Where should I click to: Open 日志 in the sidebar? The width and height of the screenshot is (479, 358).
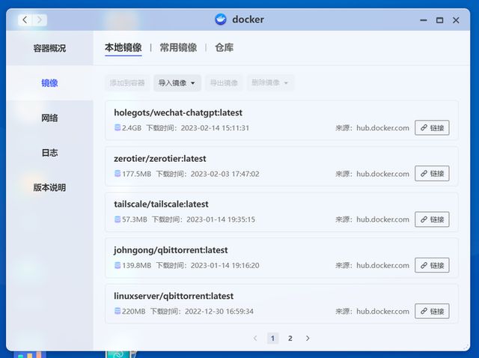[x=49, y=153]
